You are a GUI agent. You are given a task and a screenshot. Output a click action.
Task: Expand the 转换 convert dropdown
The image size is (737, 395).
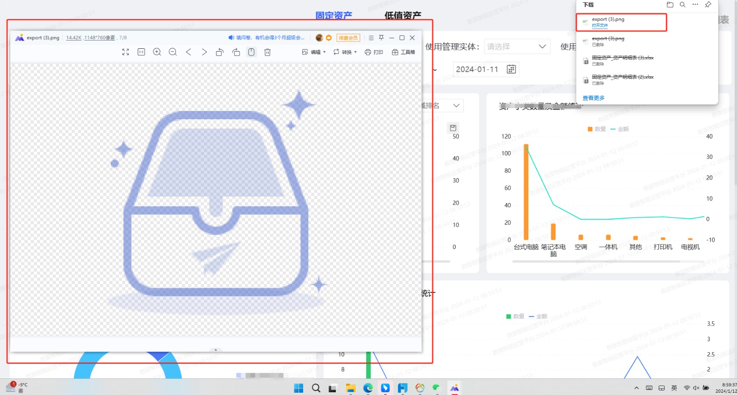tap(345, 52)
